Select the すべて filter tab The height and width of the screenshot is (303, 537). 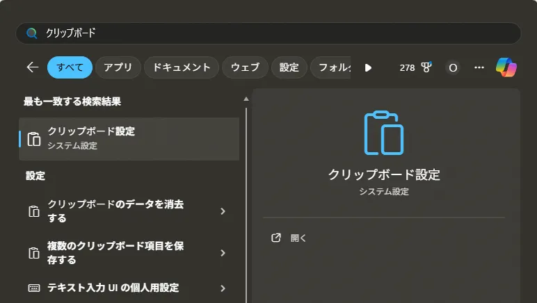(70, 67)
